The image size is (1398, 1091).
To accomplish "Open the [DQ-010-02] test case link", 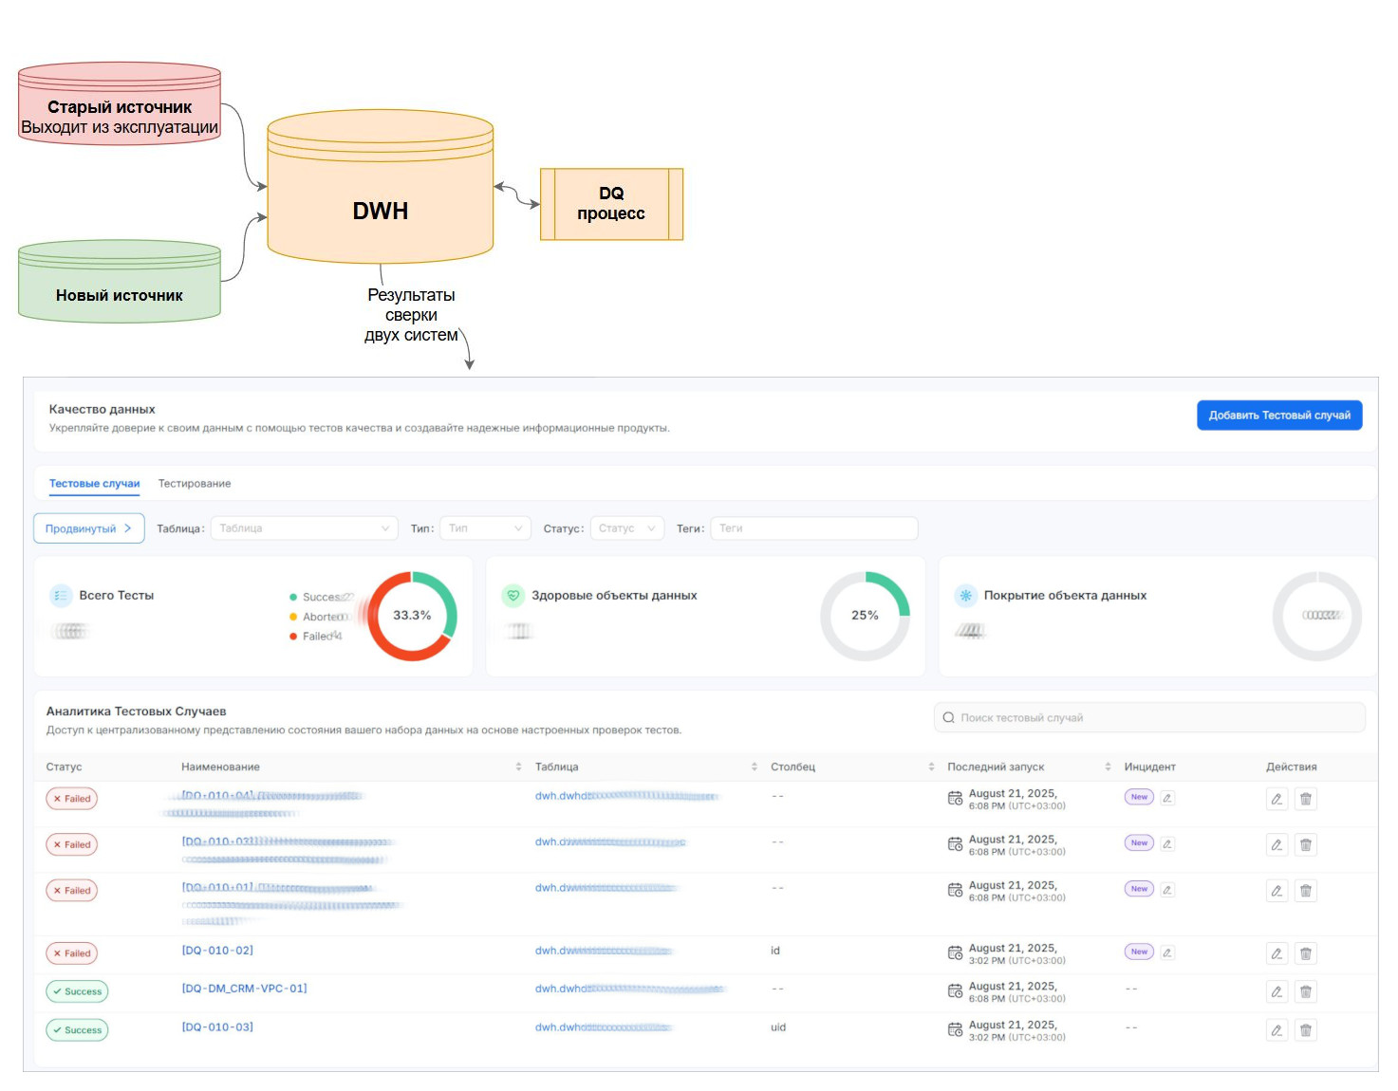I will [217, 951].
